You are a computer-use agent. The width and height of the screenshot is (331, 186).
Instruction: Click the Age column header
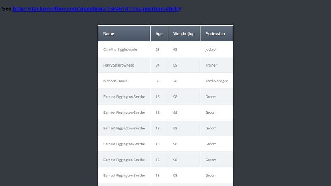(159, 33)
